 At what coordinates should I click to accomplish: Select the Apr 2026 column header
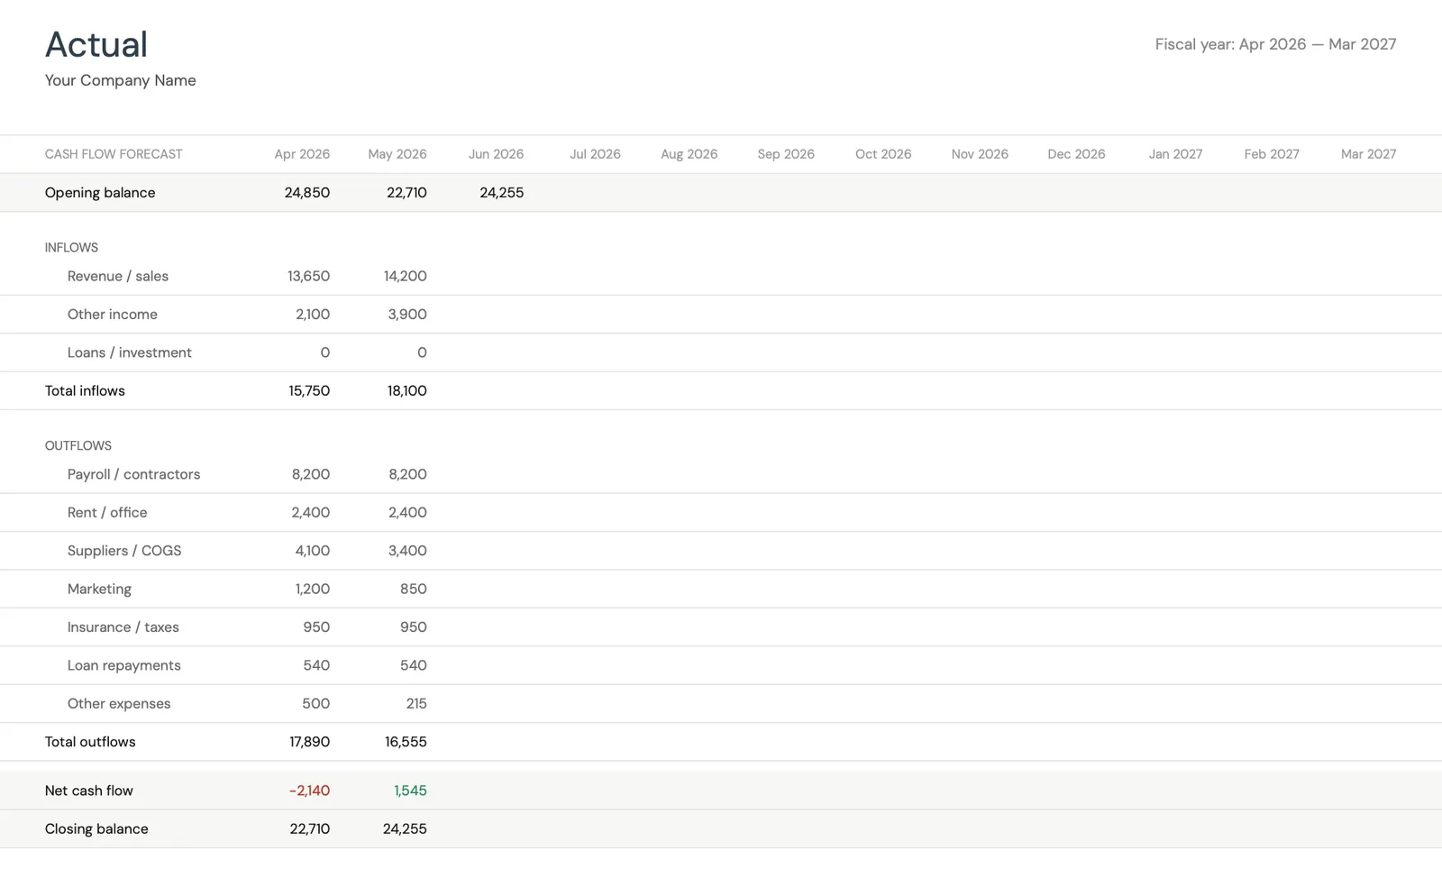302,153
